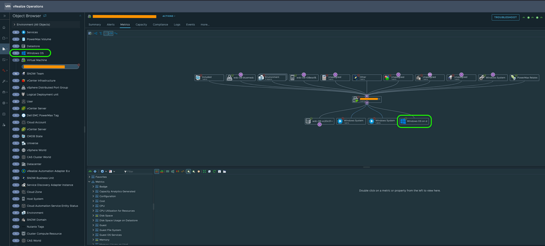Open the ACTIONS dropdown menu
Screen dimensions: 545x246
pos(169,16)
